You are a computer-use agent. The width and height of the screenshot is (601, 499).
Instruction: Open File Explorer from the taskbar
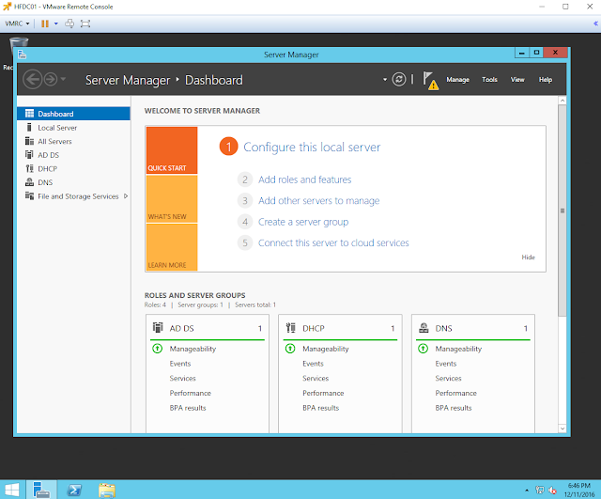coord(106,490)
